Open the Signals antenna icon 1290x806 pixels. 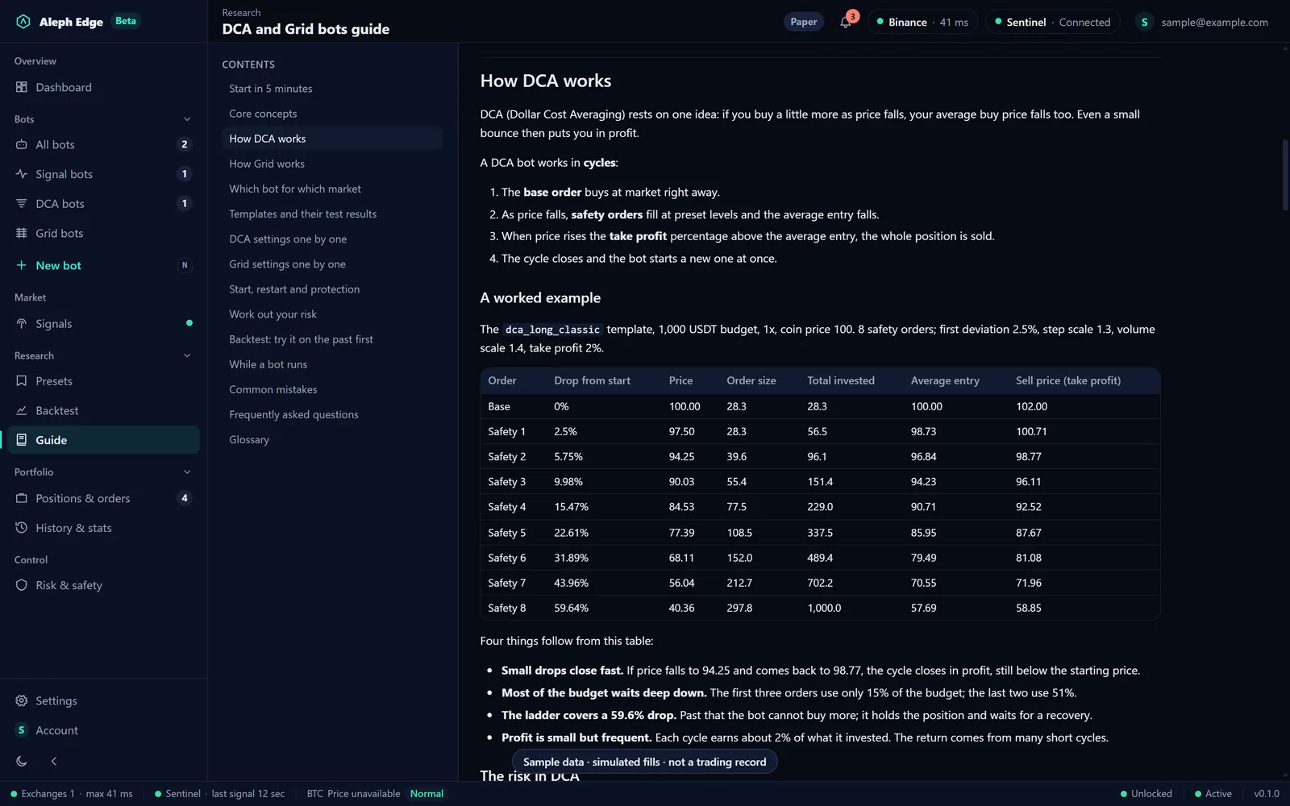[x=22, y=324]
